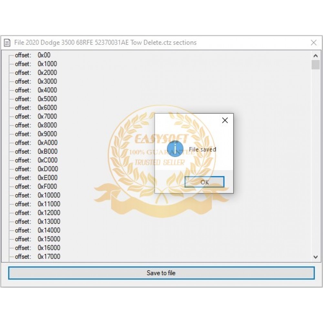Select the offset 0x1000 row

(x=36, y=64)
